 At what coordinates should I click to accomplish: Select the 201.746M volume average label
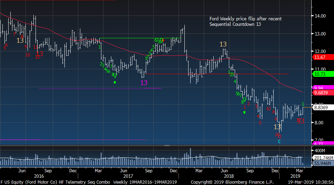point(323,158)
